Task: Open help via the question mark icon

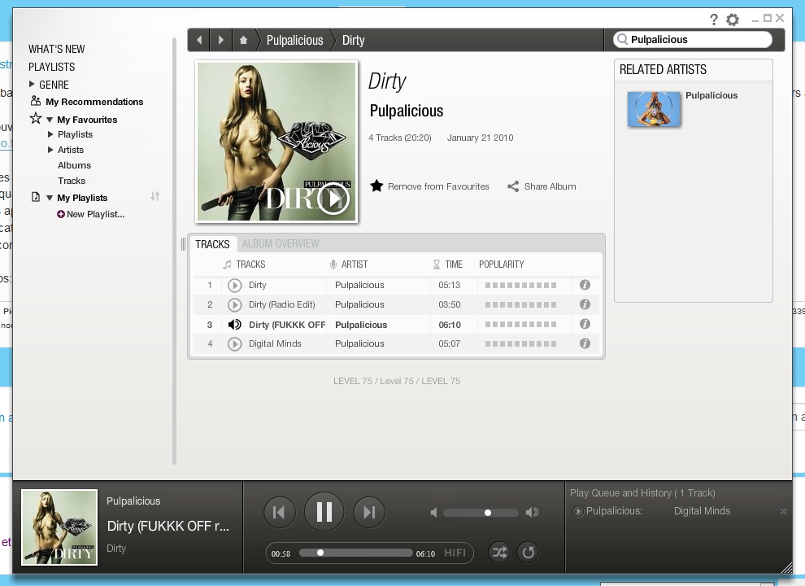Action: (x=714, y=20)
